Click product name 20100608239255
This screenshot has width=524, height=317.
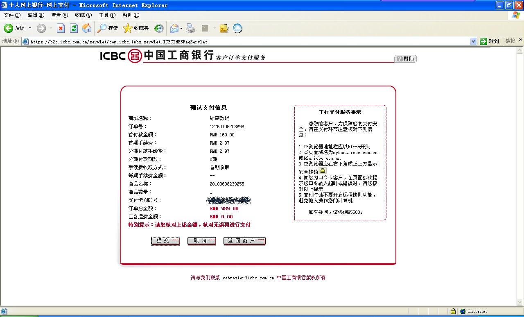227,184
